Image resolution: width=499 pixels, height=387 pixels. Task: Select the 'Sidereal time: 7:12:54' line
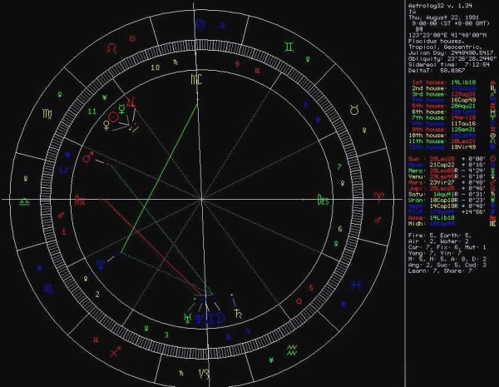449,65
